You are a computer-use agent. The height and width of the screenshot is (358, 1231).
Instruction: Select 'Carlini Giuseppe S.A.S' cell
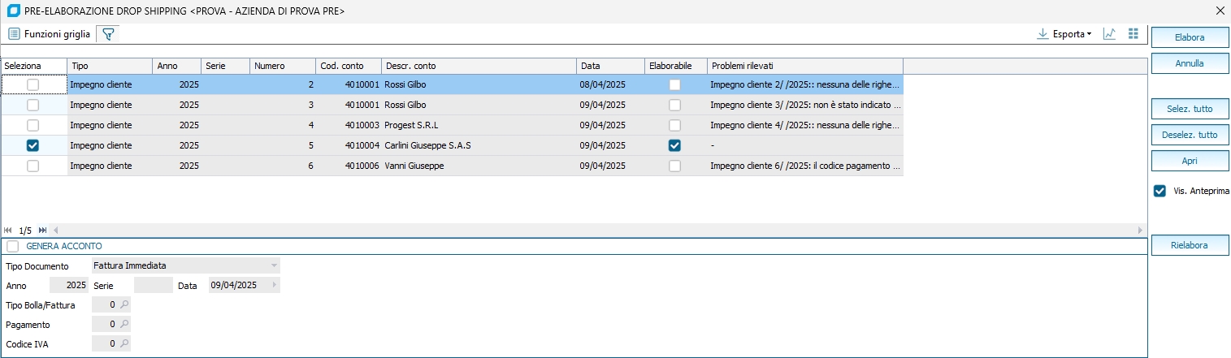[479, 145]
